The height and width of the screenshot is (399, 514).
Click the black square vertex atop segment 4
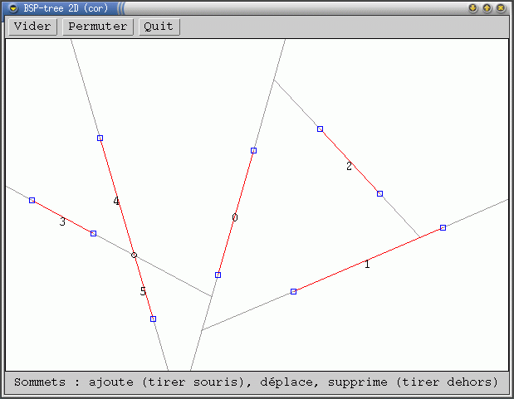pyautogui.click(x=100, y=138)
